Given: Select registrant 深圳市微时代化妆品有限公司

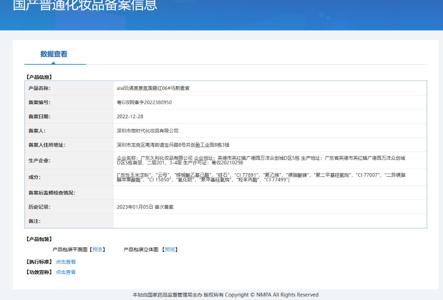Looking at the screenshot, I should coord(148,131).
